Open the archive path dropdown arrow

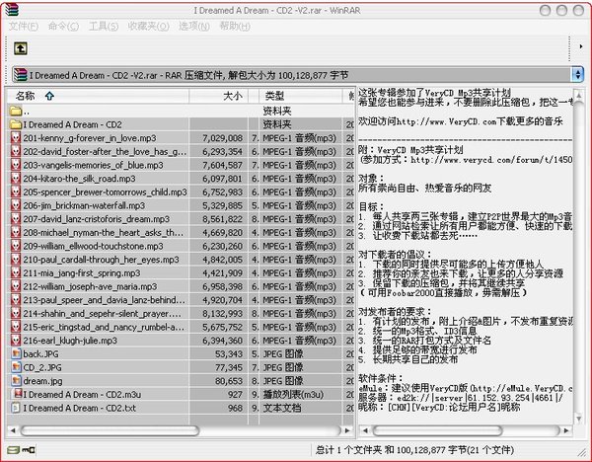coord(577,74)
